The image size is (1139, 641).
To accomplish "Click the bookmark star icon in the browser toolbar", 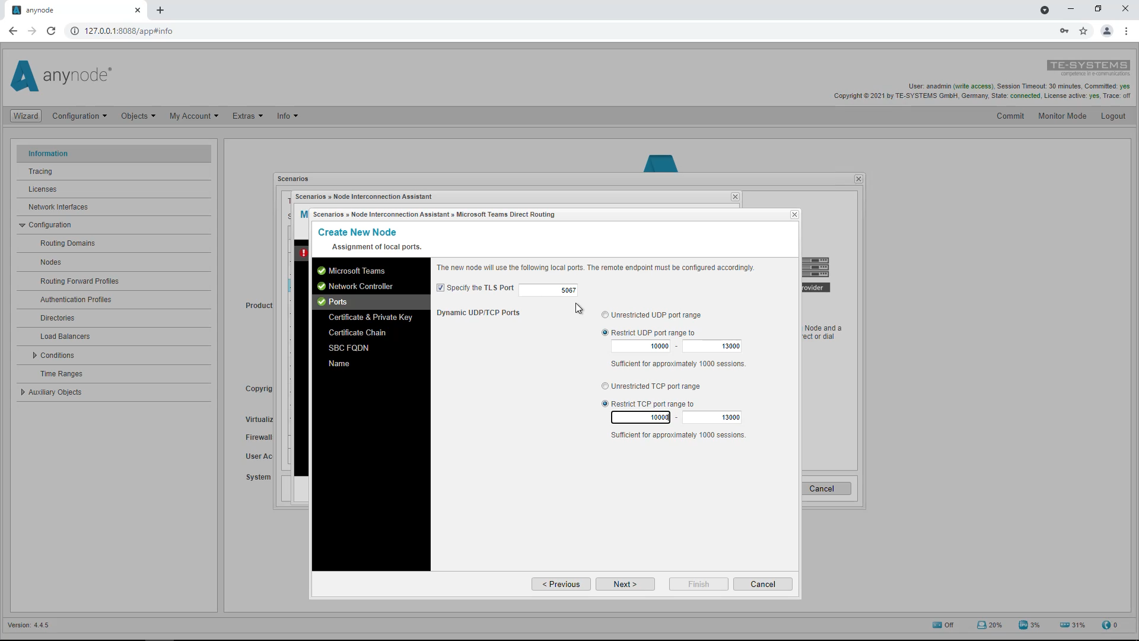I will pos(1084,31).
